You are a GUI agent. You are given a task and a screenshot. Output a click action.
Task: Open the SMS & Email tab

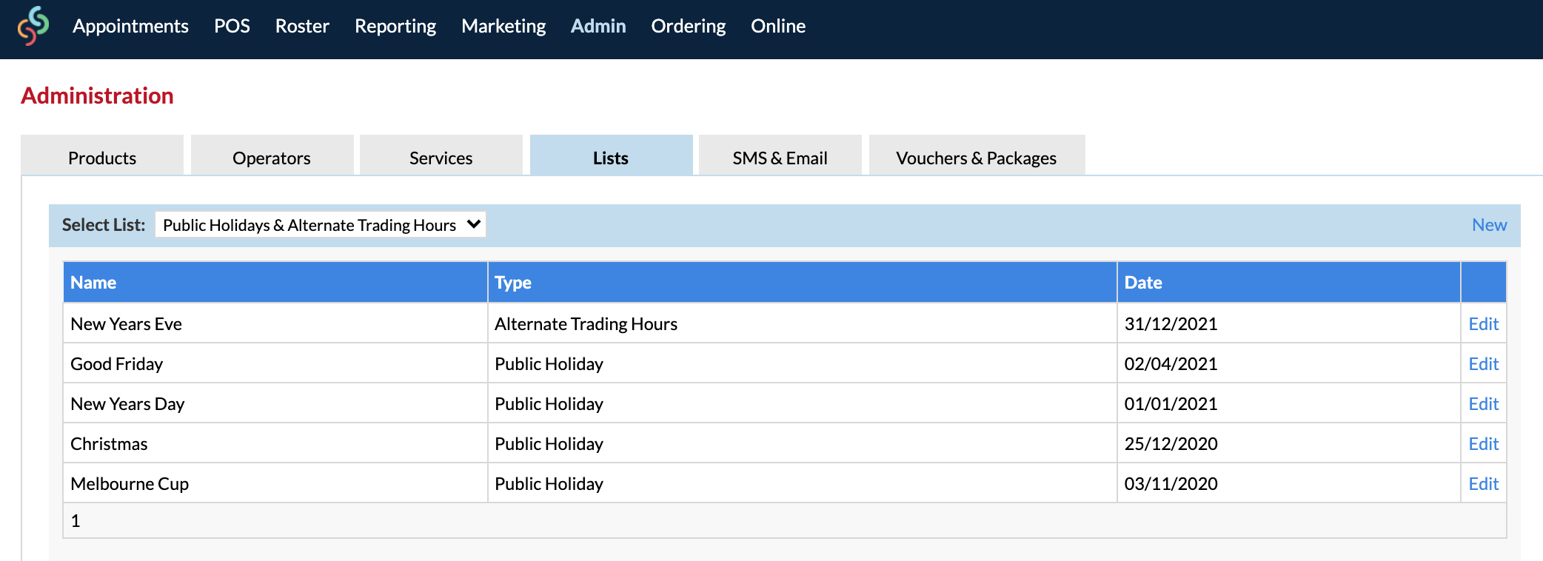point(780,155)
